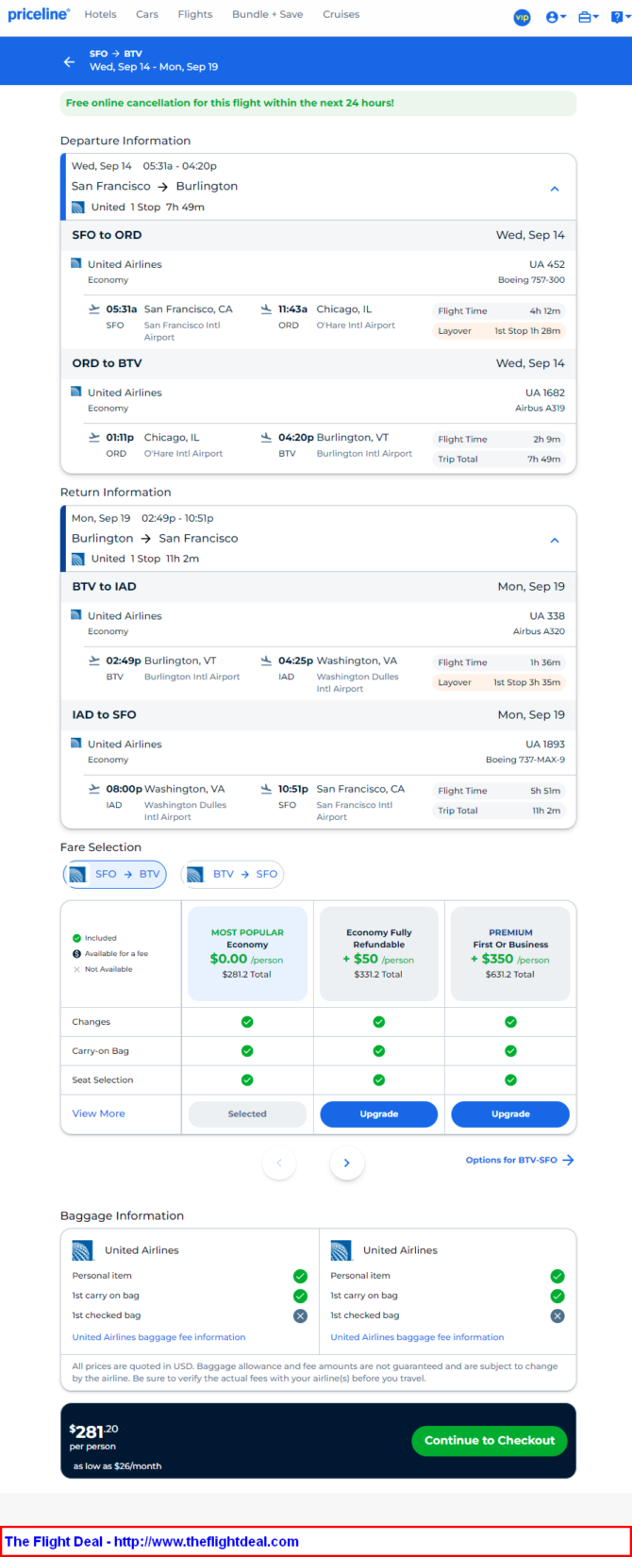Choose the Economy Fully Refundable fare card
Viewport: 632px width, 1557px height.
378,953
